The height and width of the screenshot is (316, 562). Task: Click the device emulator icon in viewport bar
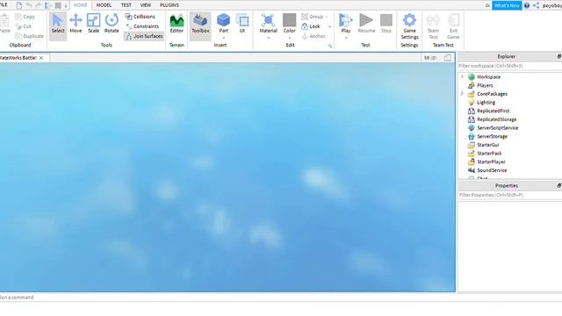coord(448,58)
